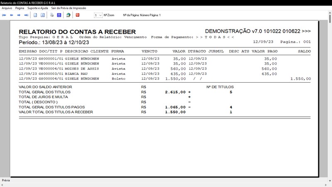Click Nº DE TITULOS label
This screenshot has width=332, height=187.
pos(220,87)
